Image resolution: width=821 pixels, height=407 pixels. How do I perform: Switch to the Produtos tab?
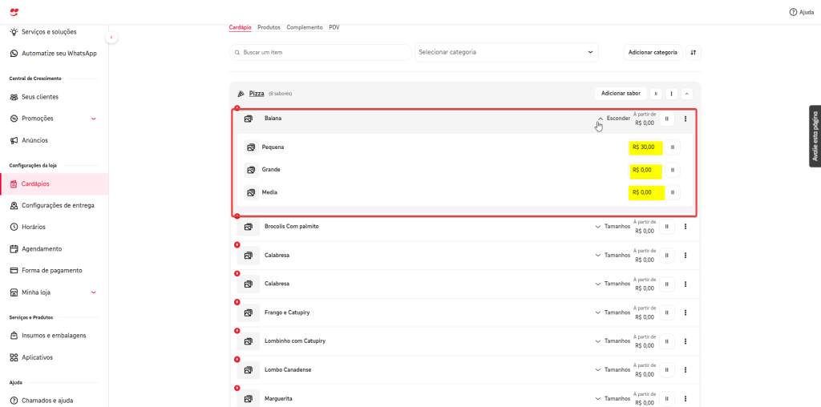click(x=269, y=27)
